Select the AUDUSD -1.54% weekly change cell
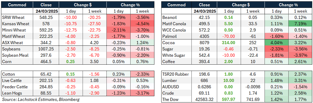This screenshot has height=103, width=313. 301,87
